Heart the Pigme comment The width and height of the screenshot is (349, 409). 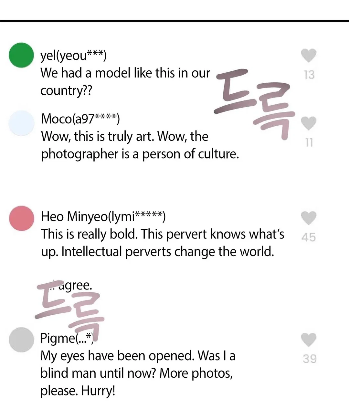tap(309, 340)
